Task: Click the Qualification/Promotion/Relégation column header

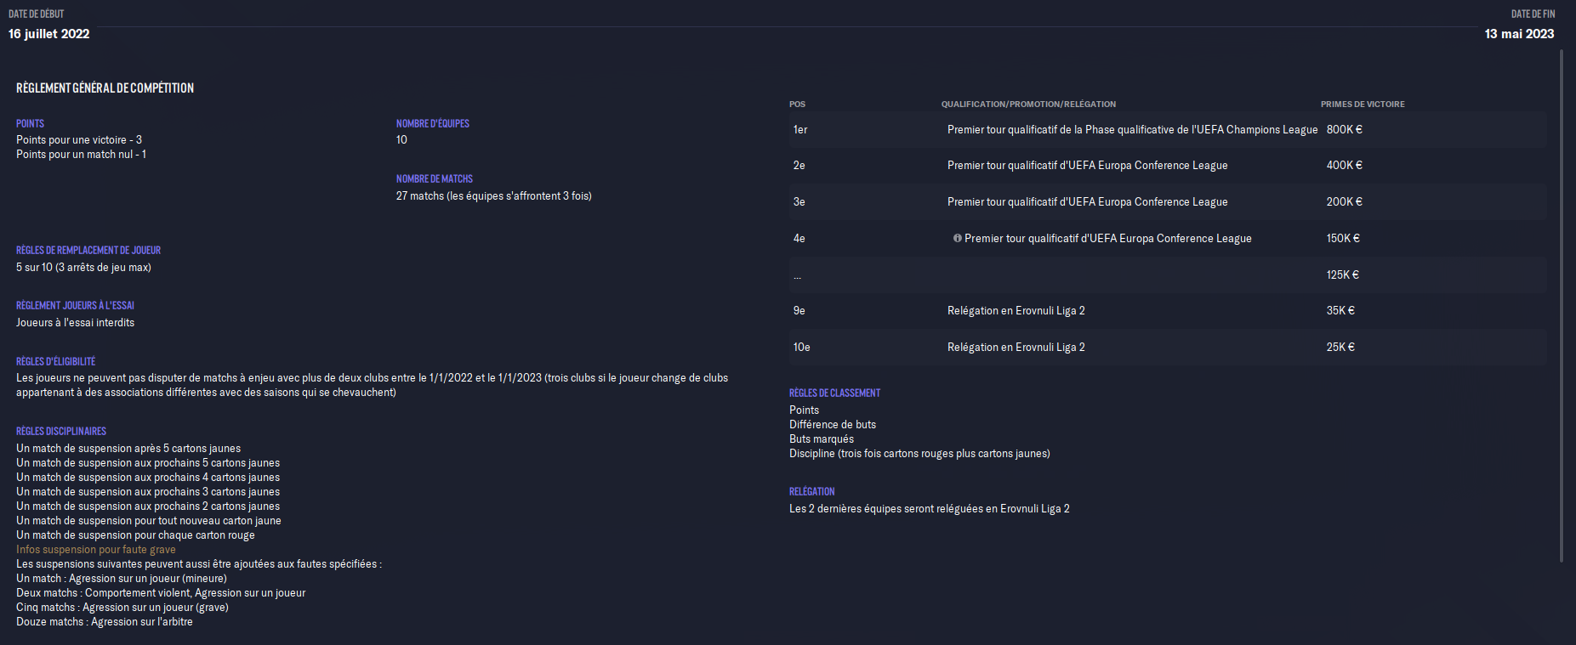Action: click(x=1028, y=105)
